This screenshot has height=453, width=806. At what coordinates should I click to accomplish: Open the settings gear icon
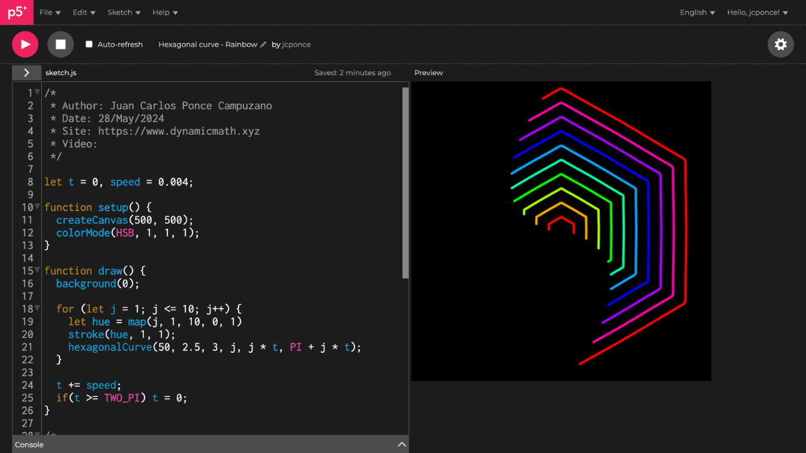[781, 44]
